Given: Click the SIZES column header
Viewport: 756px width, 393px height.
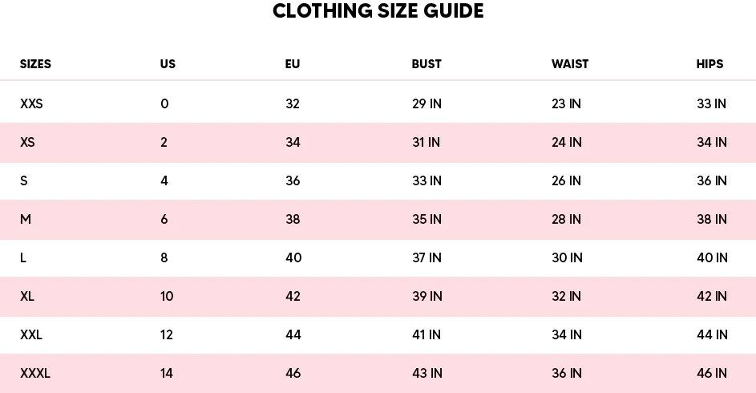Looking at the screenshot, I should (x=35, y=64).
